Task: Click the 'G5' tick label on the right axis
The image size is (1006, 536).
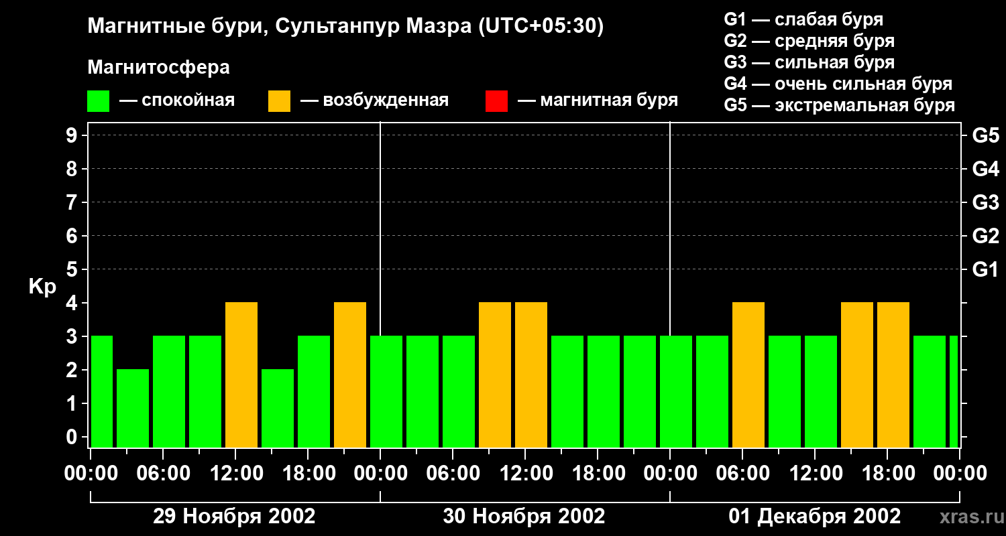Action: pos(985,135)
